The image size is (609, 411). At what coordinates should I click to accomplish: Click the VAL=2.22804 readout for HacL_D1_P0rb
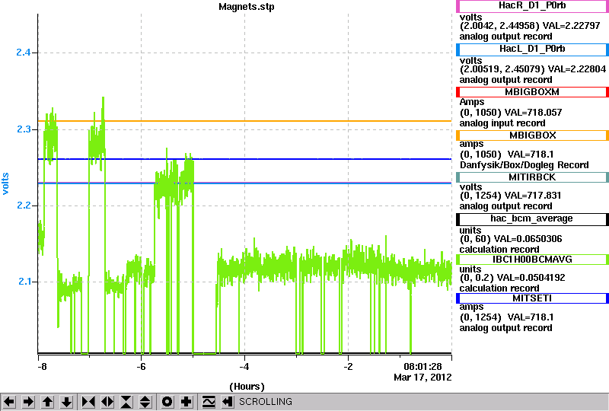pyautogui.click(x=577, y=69)
